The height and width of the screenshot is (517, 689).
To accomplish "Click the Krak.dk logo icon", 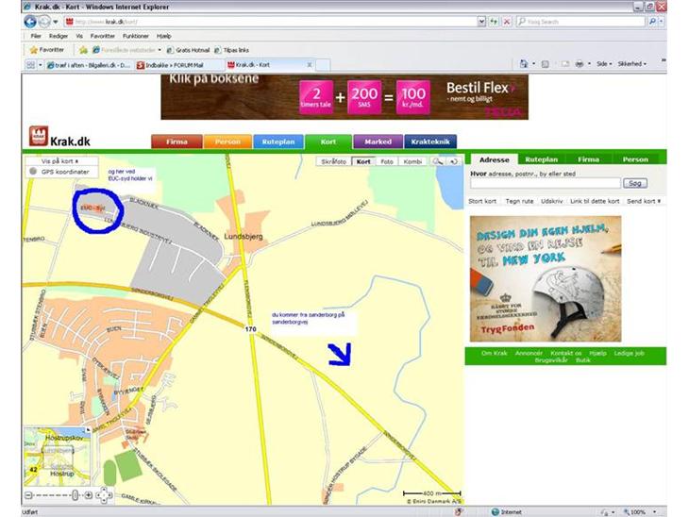I will pyautogui.click(x=39, y=136).
